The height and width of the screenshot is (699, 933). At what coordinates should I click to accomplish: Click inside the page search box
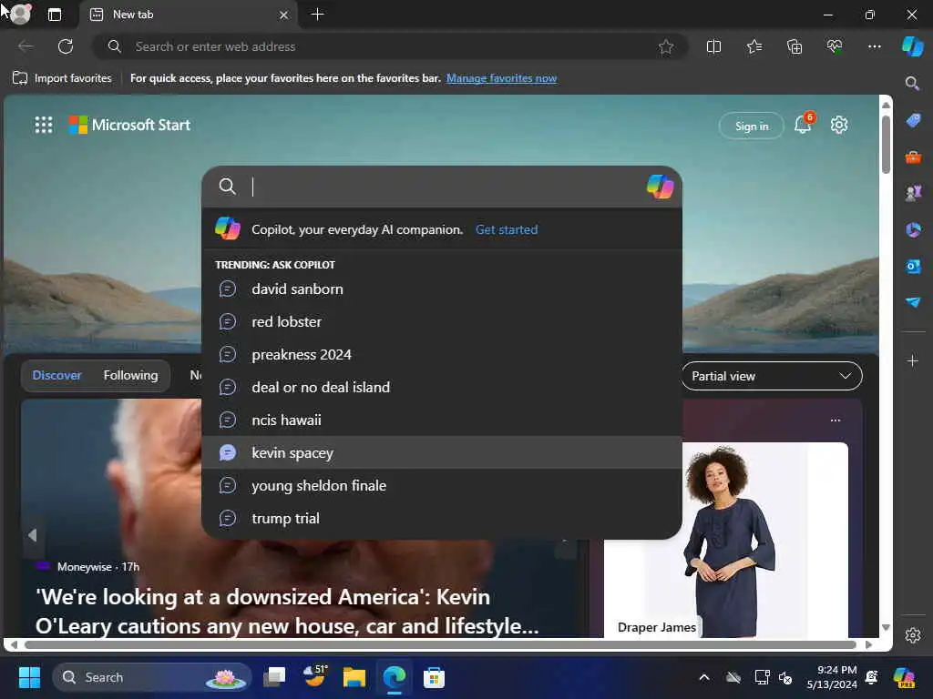point(440,187)
